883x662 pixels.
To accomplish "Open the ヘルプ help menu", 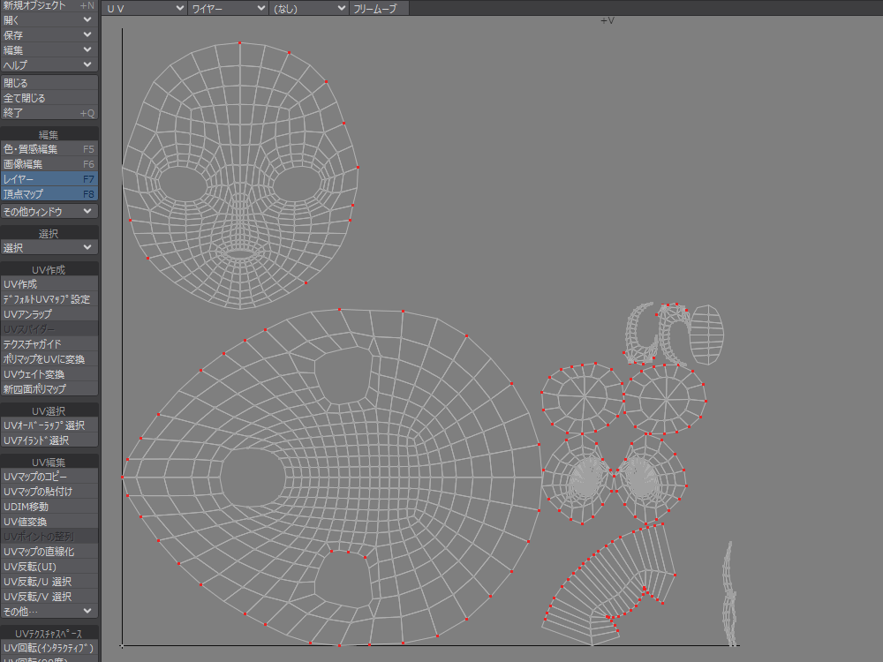I will click(49, 65).
